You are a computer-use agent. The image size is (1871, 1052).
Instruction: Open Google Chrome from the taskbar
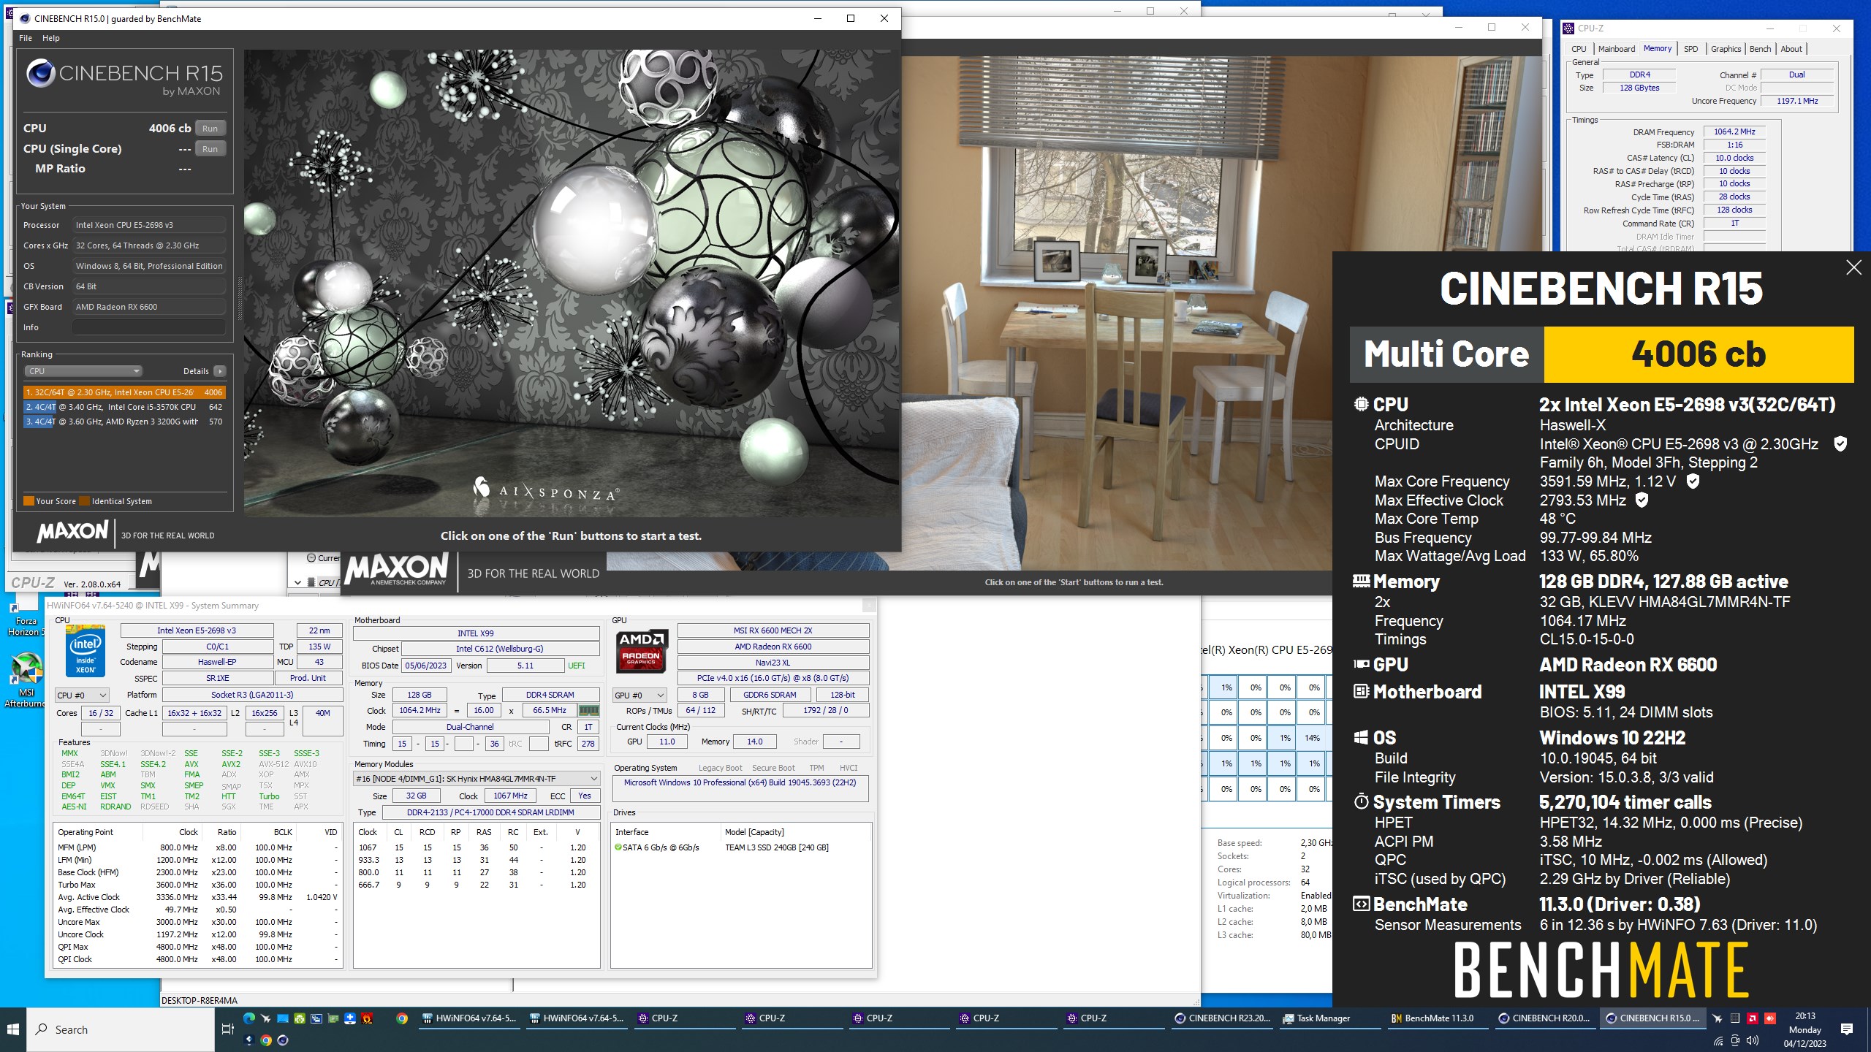402,1018
